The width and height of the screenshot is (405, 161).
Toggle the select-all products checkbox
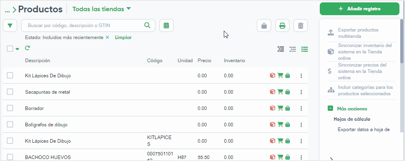coord(10,49)
